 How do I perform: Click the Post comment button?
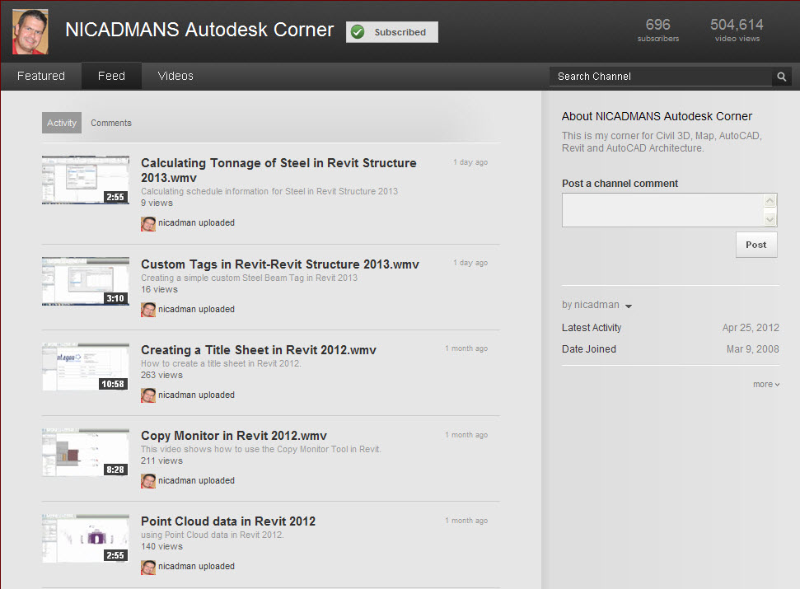click(x=756, y=245)
